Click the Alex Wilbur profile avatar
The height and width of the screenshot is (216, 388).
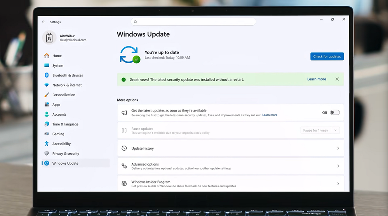(49, 38)
